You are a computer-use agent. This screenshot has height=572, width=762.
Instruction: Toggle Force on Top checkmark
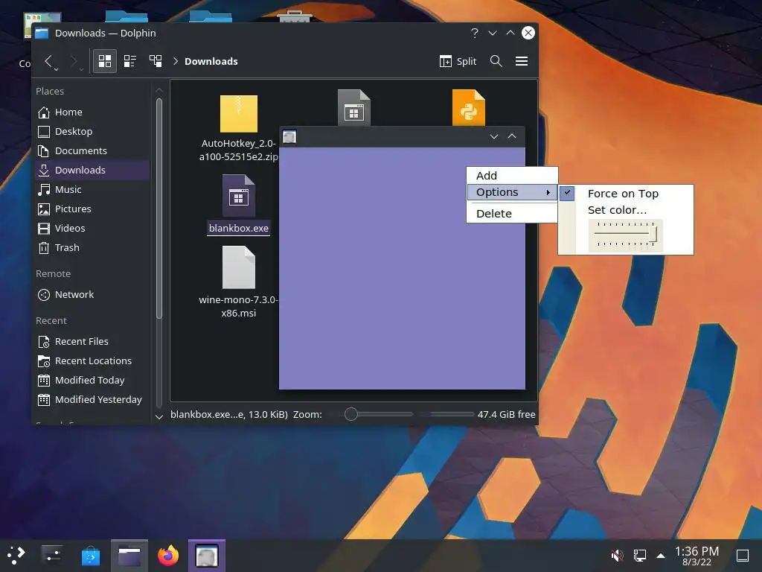pos(566,193)
